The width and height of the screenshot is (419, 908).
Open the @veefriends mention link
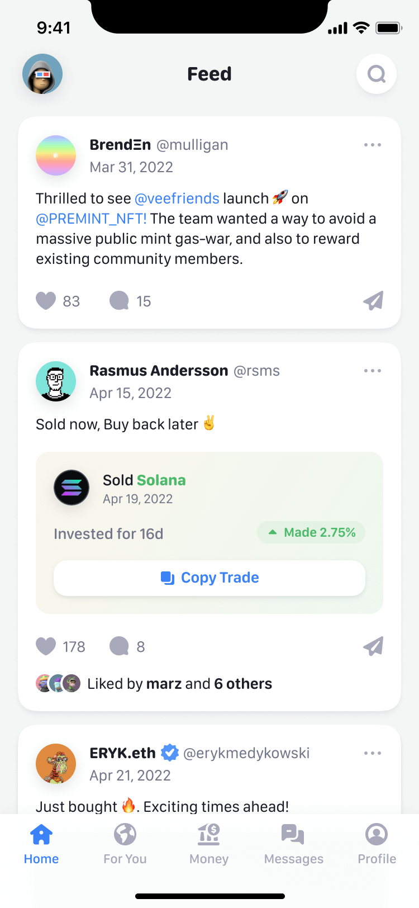(x=177, y=198)
